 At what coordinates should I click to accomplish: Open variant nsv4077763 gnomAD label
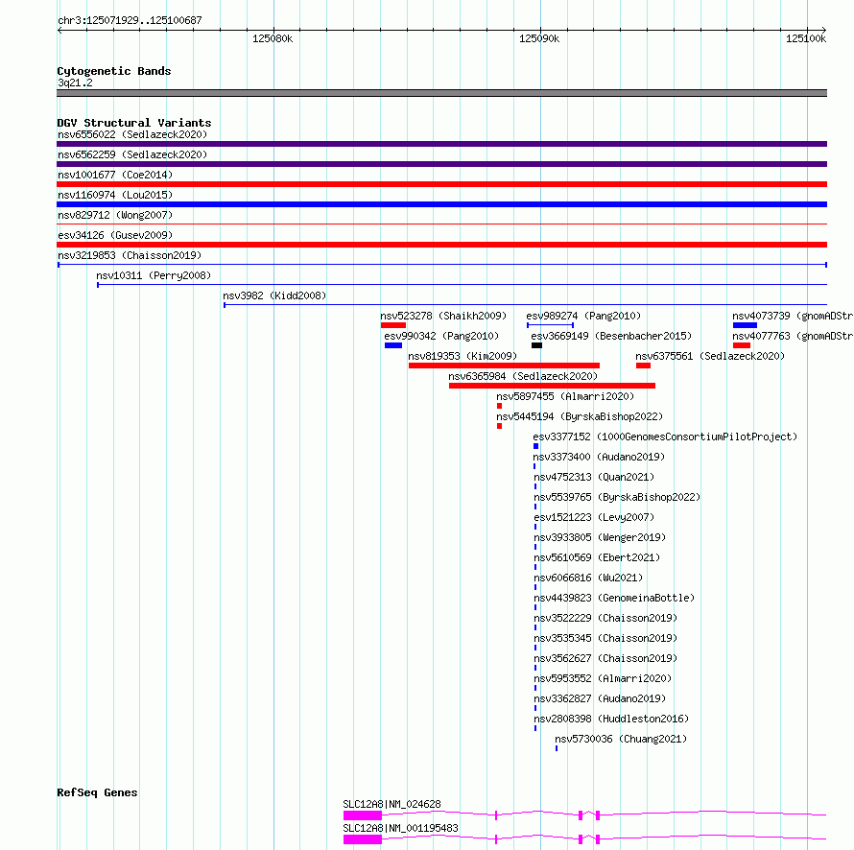pyautogui.click(x=793, y=336)
